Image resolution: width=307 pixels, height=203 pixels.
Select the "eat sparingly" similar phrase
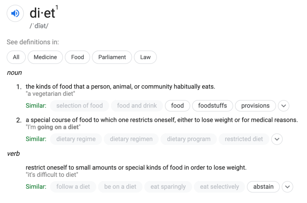[168, 187]
